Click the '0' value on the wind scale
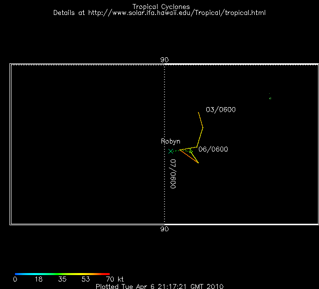The image size is (319, 289). coord(15,279)
